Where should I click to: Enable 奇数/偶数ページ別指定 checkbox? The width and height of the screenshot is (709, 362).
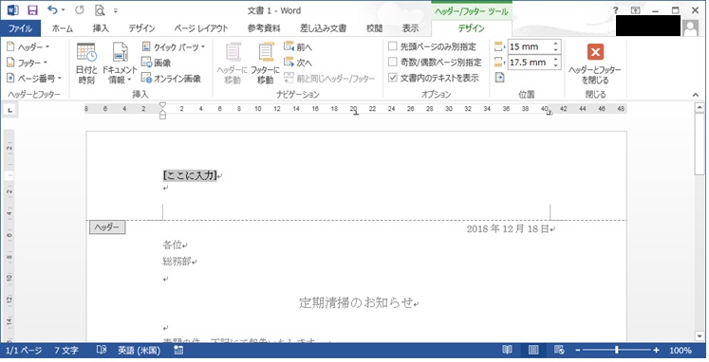[393, 63]
